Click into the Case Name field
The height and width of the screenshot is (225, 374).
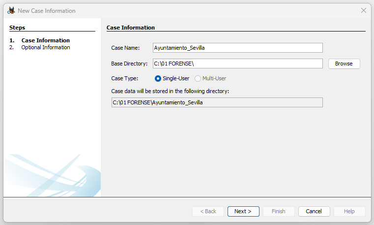tap(238, 48)
